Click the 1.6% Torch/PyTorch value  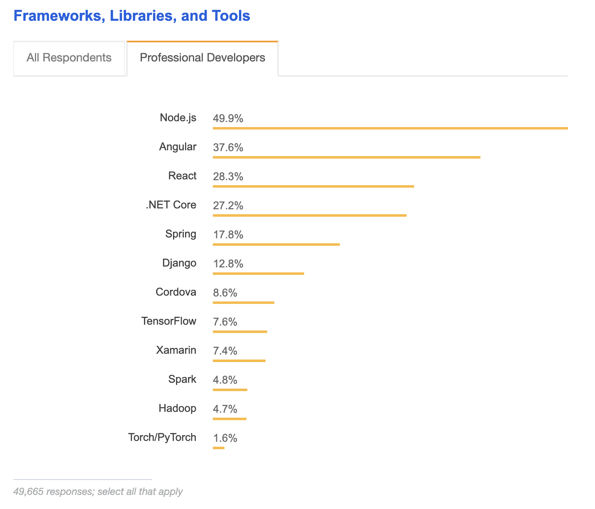click(225, 438)
